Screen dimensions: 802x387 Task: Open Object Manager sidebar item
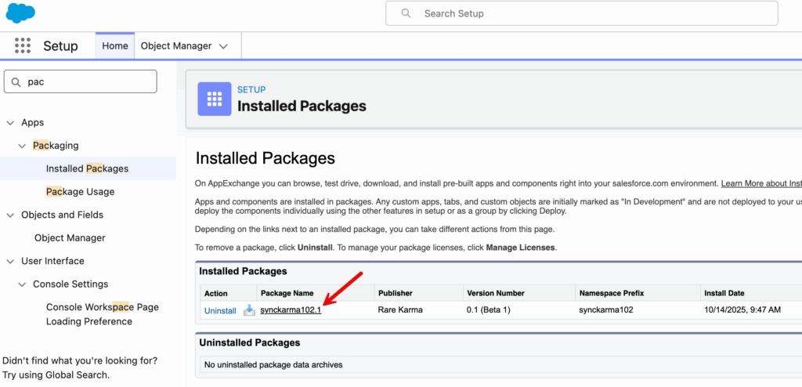(x=70, y=237)
